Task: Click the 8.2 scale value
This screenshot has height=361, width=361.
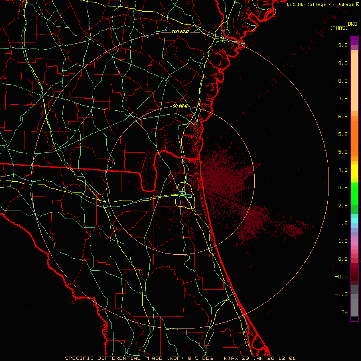Action: point(343,81)
